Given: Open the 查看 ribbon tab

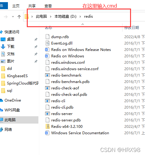Looking at the screenshot, I should click(x=48, y=6).
